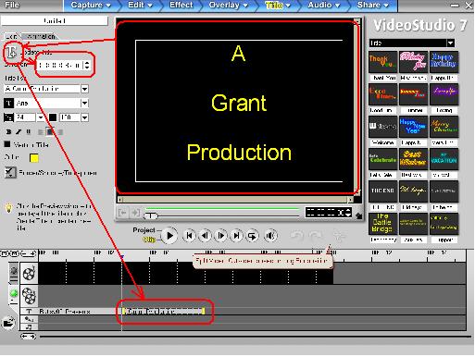Enable the Vertical Title checkbox
Image resolution: width=475 pixels, height=357 pixels.
click(x=7, y=144)
